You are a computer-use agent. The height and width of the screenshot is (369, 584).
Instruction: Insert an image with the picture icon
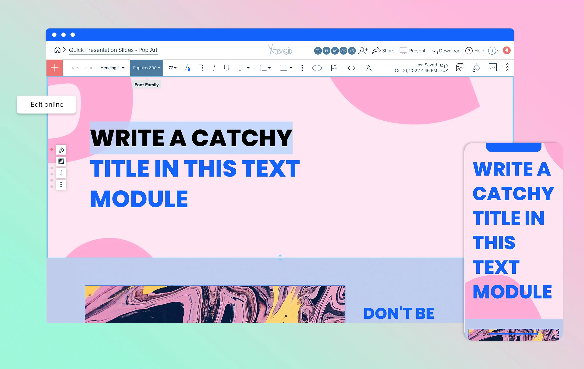point(460,67)
